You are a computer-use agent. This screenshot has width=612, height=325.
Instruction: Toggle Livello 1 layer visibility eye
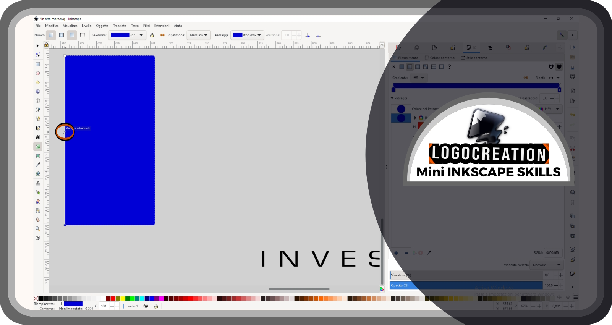146,306
